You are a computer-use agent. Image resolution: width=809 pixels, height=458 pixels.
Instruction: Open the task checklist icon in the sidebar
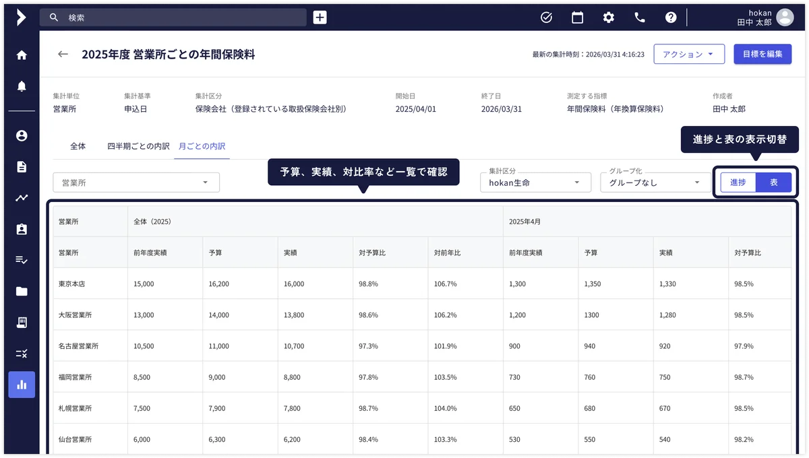click(21, 259)
